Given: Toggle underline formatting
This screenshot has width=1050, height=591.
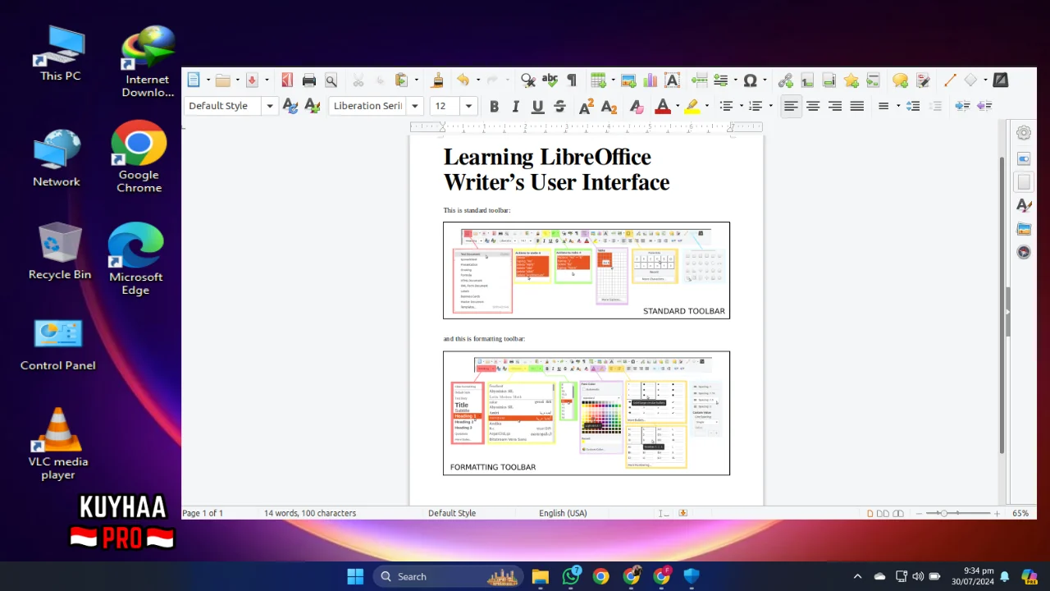Looking at the screenshot, I should tap(537, 106).
